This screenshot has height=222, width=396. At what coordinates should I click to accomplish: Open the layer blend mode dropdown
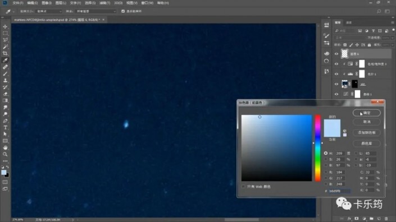coord(350,38)
